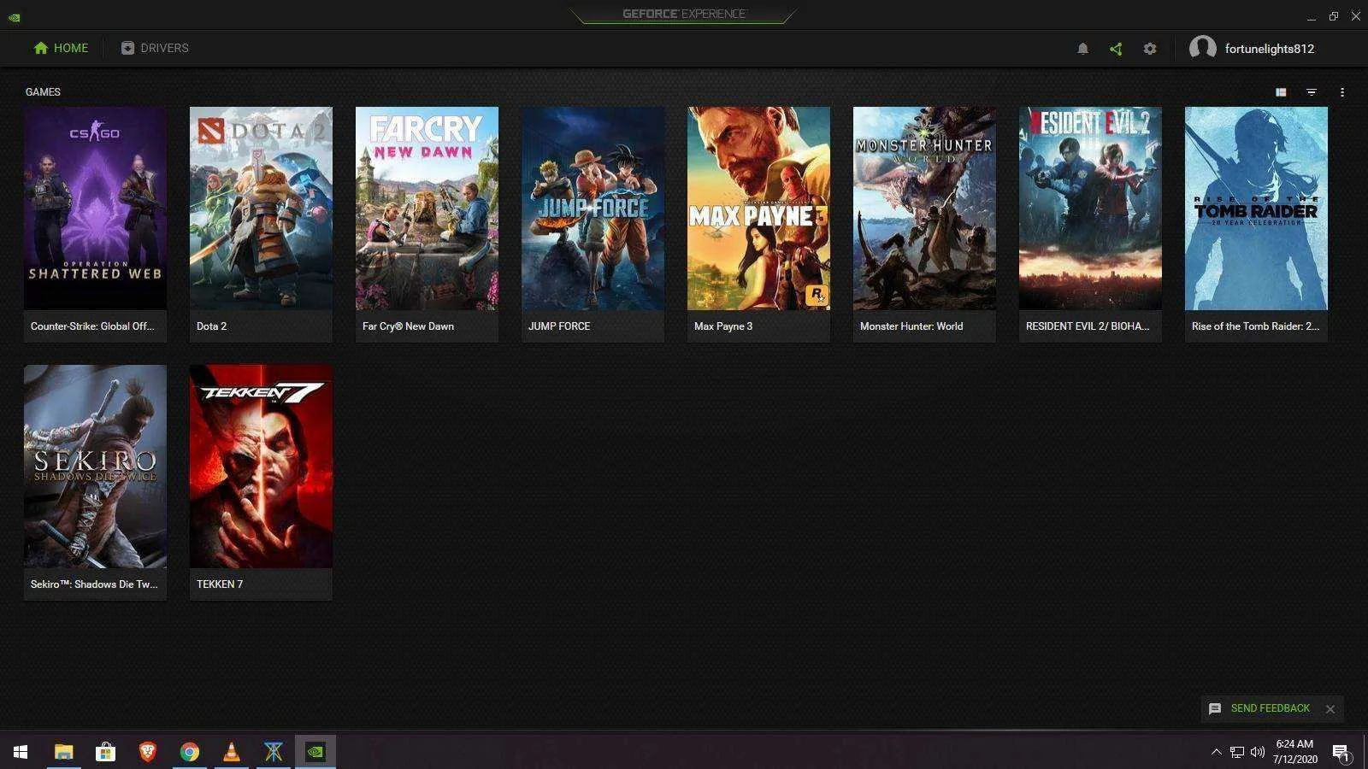Open Microsoft Store from the taskbar
This screenshot has width=1368, height=769.
tap(105, 752)
